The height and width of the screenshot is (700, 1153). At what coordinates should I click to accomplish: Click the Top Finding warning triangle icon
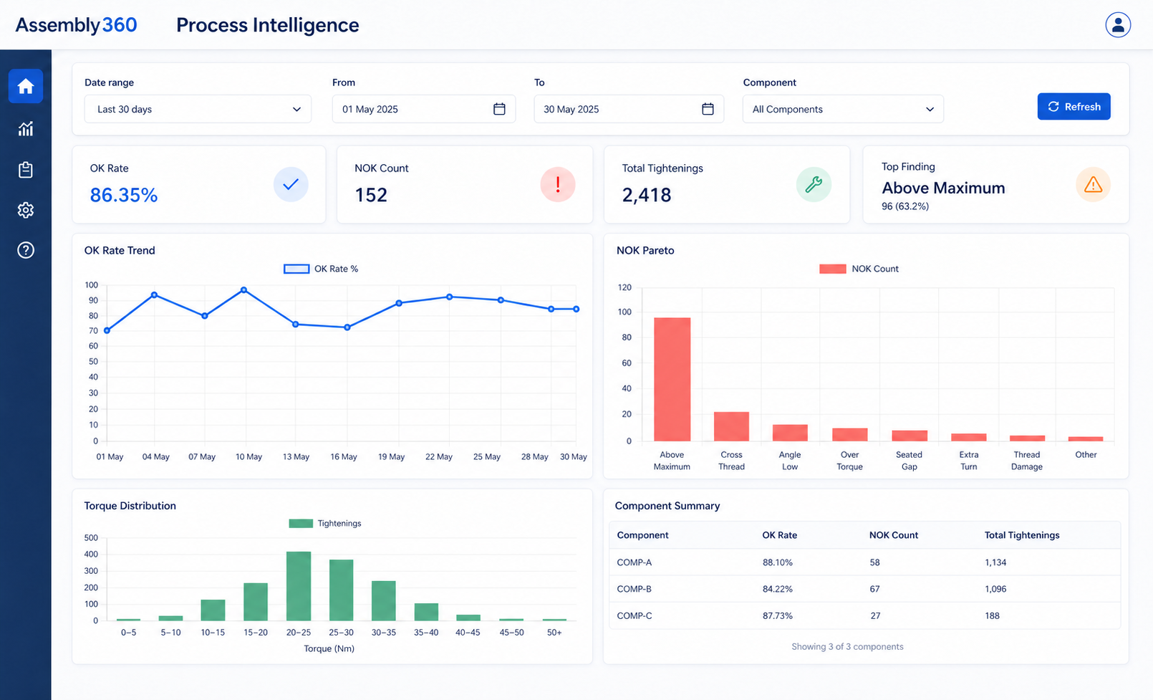coord(1094,184)
